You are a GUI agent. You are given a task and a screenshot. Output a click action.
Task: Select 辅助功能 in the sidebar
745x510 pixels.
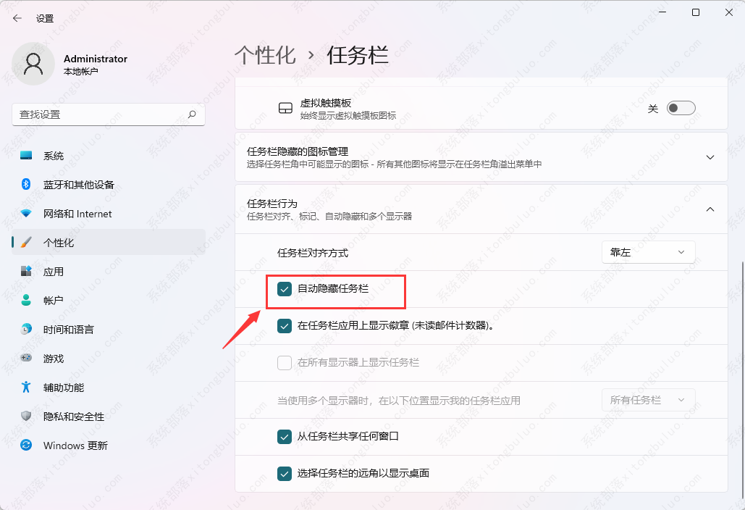(x=64, y=388)
